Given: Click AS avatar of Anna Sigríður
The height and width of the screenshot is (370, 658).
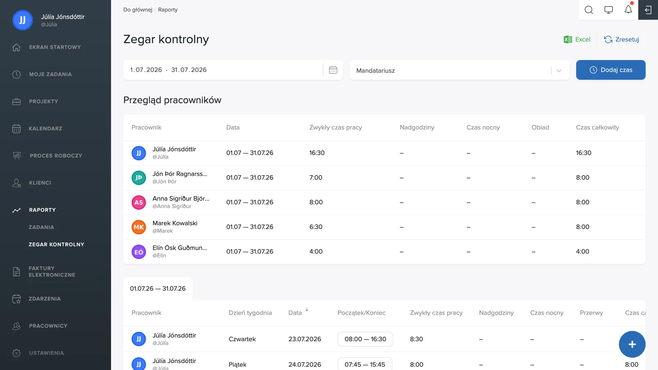Looking at the screenshot, I should pos(139,202).
